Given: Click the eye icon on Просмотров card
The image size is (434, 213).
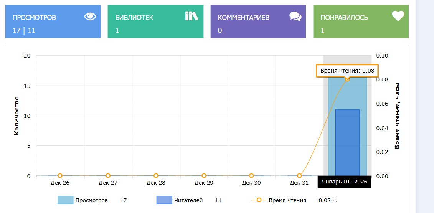Looking at the screenshot, I should click(x=90, y=16).
